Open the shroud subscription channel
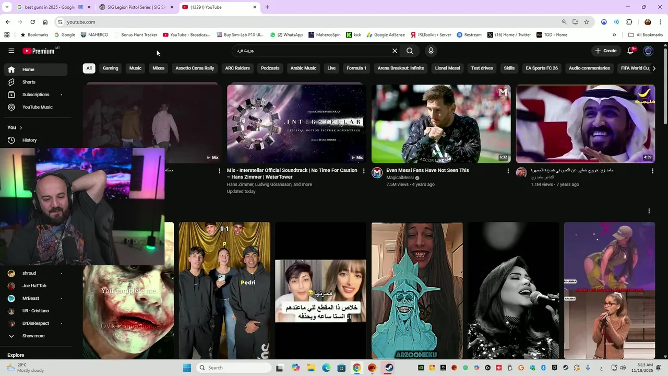 pos(36,273)
